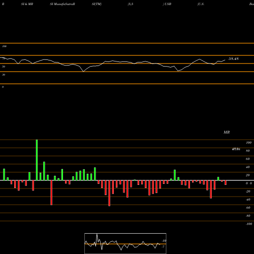Click the 'SI MunafaSutraR' header text
The height and width of the screenshot is (254, 254).
point(62,4)
